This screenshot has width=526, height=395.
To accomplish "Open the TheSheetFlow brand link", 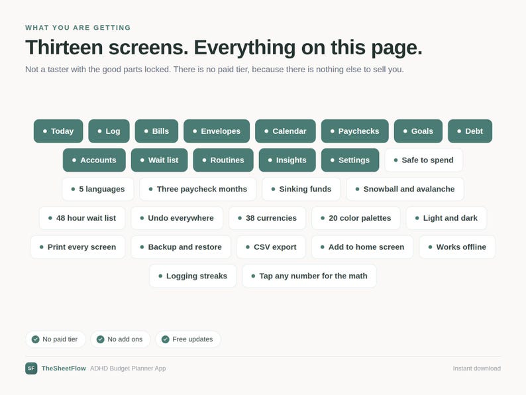I will [64, 368].
